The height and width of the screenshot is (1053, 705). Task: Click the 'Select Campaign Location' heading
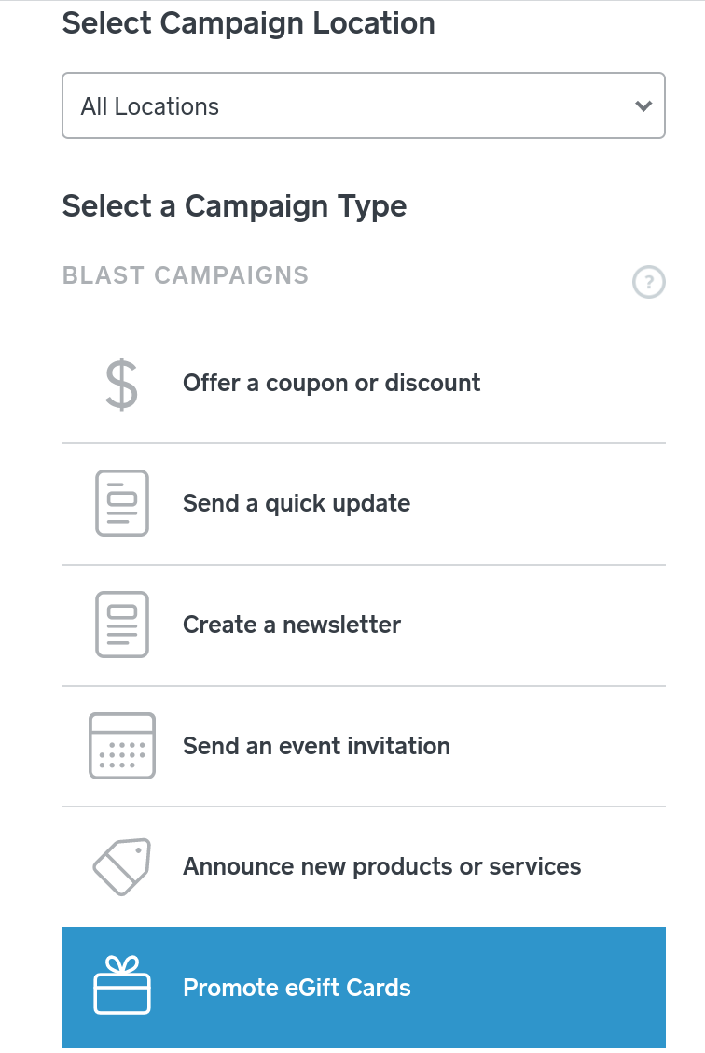pyautogui.click(x=248, y=23)
